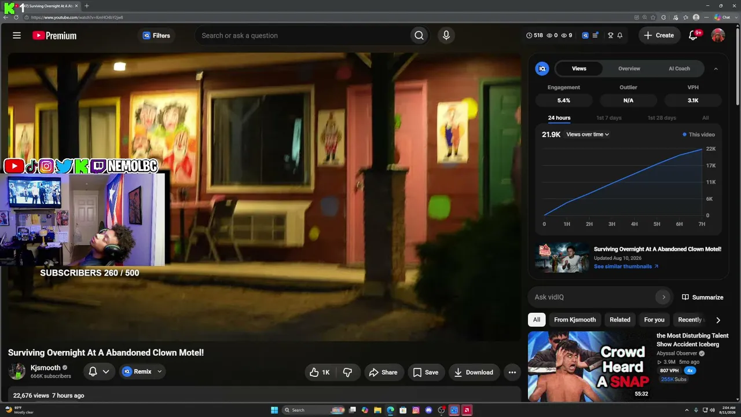This screenshot has height=417, width=741.
Task: Select the 1st 7 days time range
Action: point(609,118)
